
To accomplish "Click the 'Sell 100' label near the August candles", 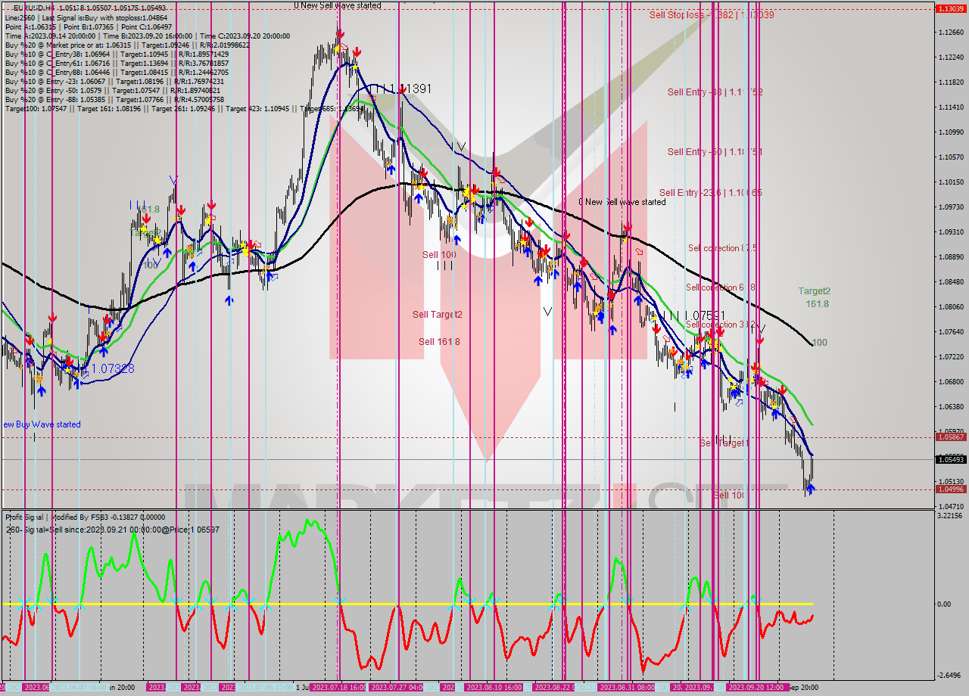I will [x=439, y=255].
